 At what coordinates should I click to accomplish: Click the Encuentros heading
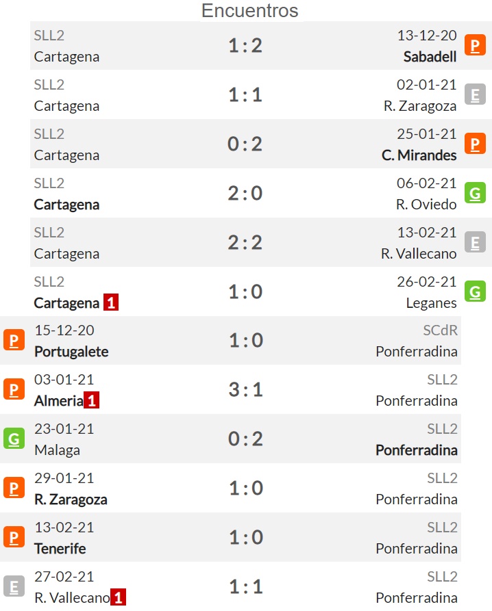point(249,10)
